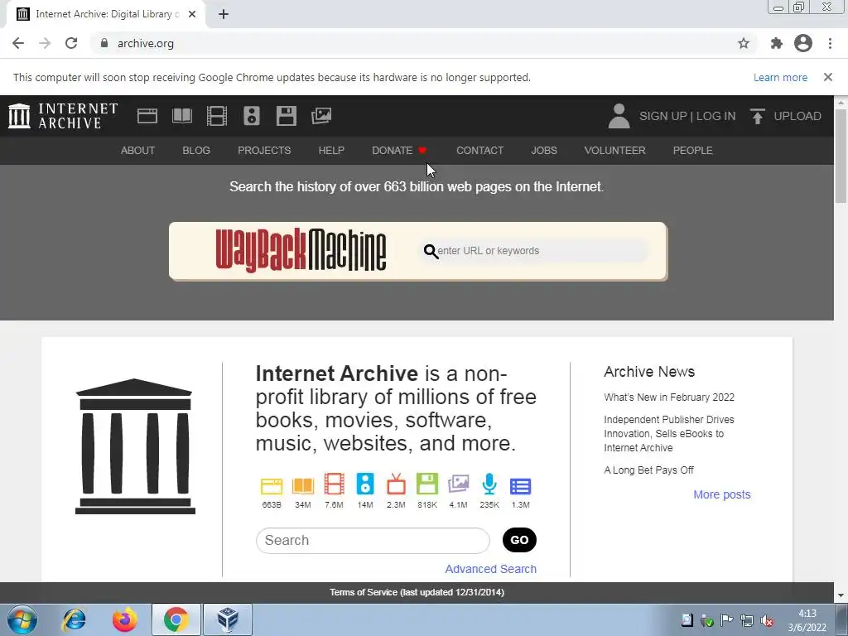Open a new browser tab

pos(224,15)
